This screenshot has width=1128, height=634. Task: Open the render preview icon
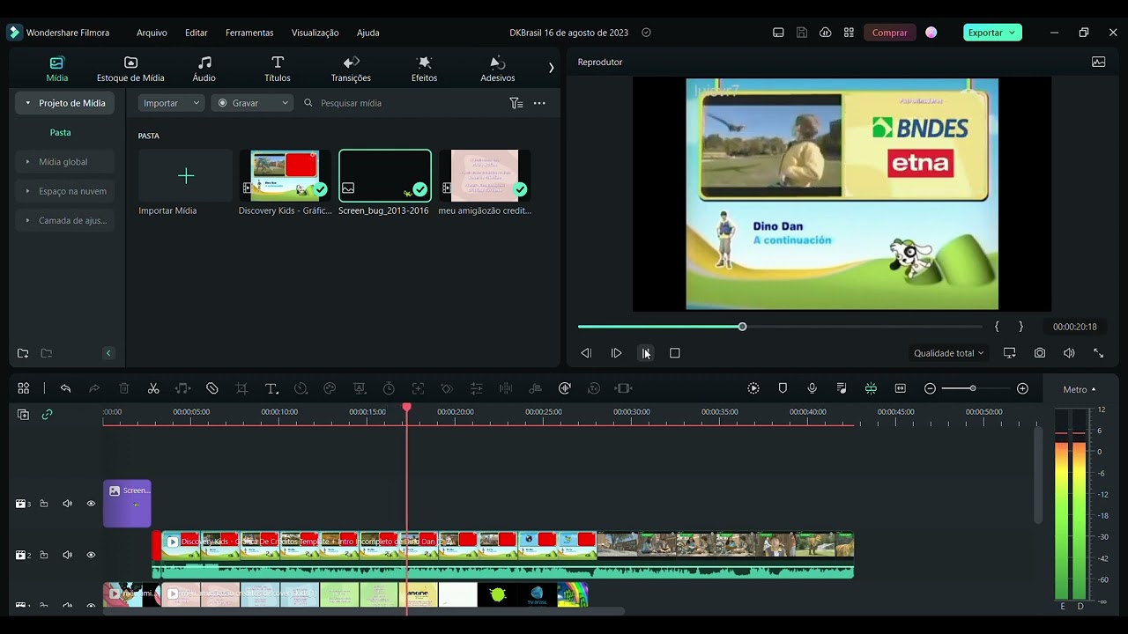click(x=753, y=388)
